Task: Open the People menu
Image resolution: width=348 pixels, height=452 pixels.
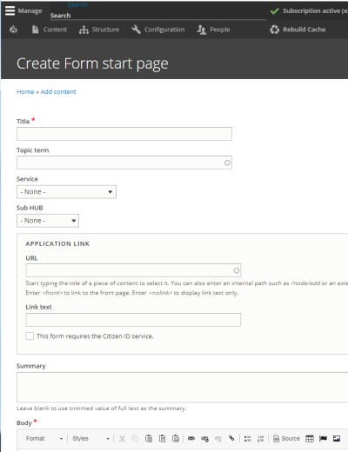Action: 214,30
